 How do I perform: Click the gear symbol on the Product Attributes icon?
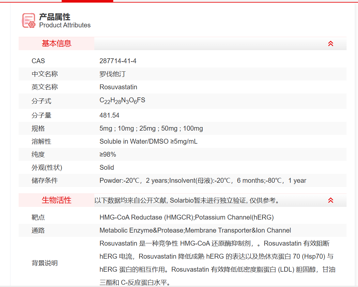(32, 24)
